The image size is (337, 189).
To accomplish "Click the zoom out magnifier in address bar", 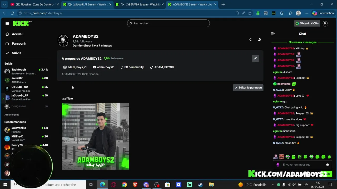I will (237, 13).
